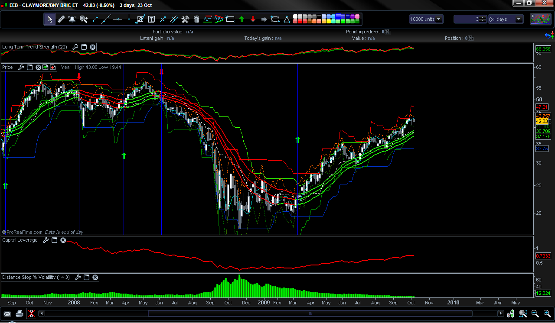This screenshot has width=555, height=323.
Task: Close the Distance Stop % Volatility panel
Action: coord(95,277)
